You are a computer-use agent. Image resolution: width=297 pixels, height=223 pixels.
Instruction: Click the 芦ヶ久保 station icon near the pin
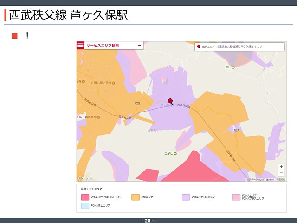coord(172,105)
